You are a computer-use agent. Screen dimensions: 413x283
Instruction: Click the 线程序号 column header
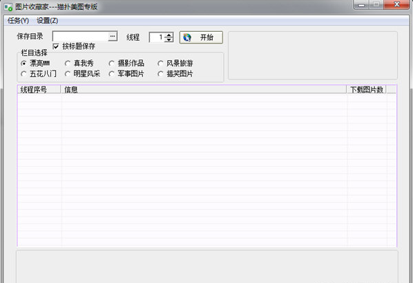pos(39,89)
